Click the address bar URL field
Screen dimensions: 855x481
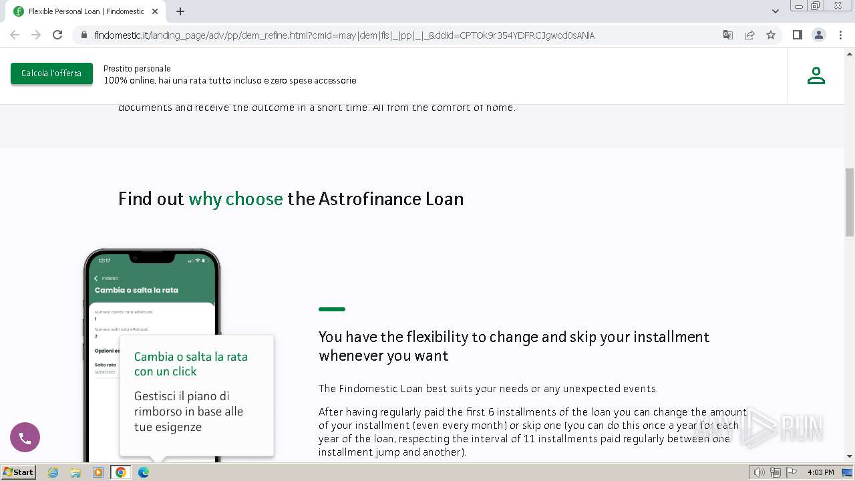click(401, 35)
